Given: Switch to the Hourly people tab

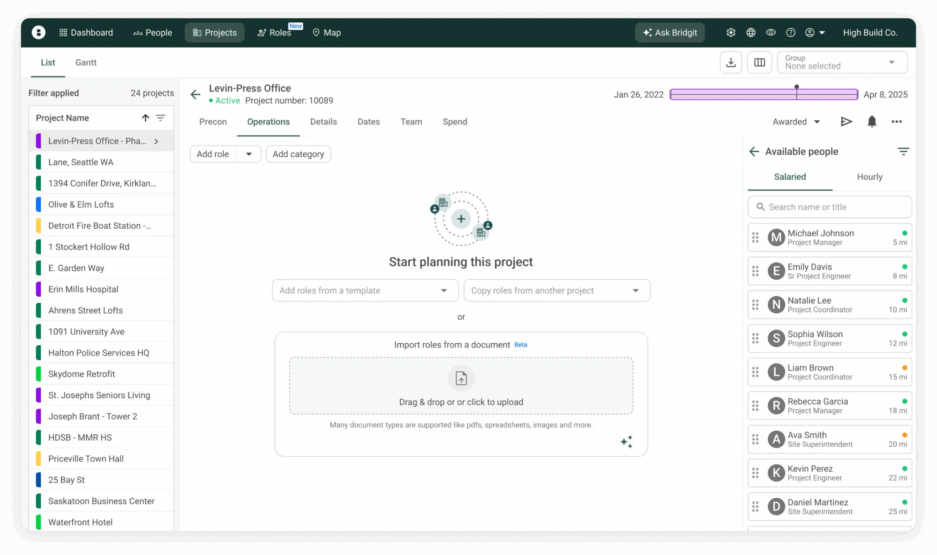Looking at the screenshot, I should coord(869,177).
